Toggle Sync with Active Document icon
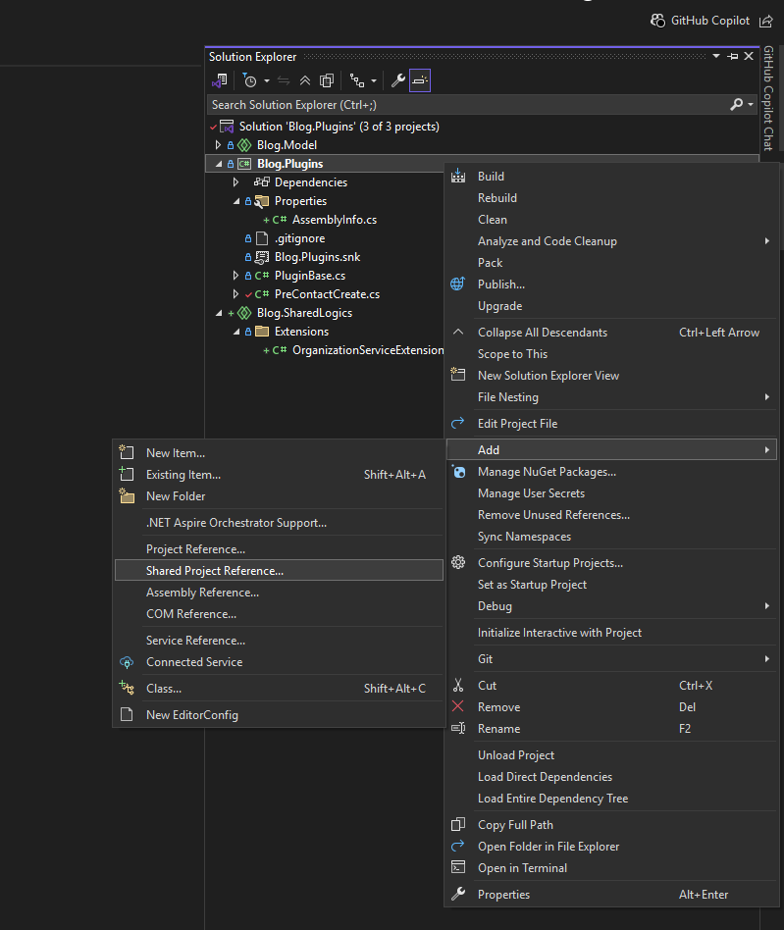This screenshot has width=784, height=930. (x=284, y=80)
